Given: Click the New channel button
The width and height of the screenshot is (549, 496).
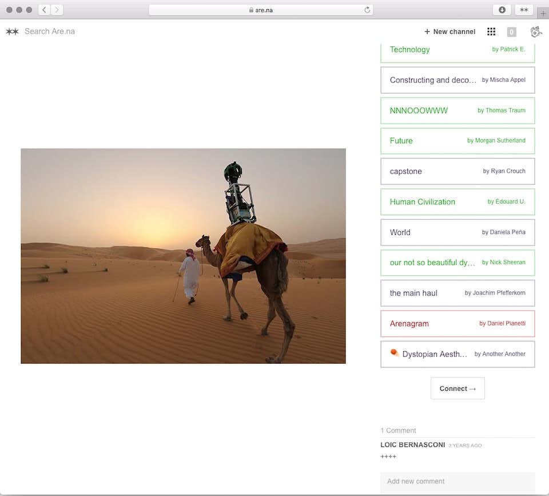Looking at the screenshot, I should [x=449, y=31].
